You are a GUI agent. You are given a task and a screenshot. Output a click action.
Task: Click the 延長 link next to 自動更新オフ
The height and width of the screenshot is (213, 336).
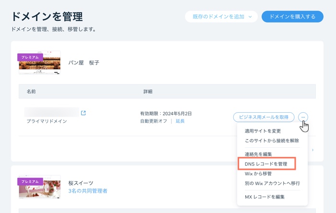pyautogui.click(x=180, y=121)
